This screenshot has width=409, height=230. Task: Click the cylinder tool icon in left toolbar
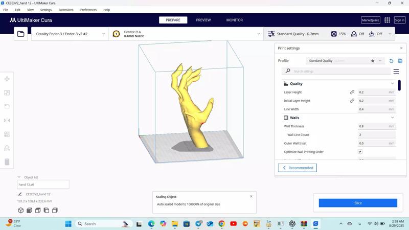pyautogui.click(x=7, y=162)
